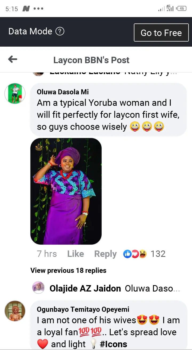Open Data Mode help question icon
192x352 pixels.
coord(60,31)
